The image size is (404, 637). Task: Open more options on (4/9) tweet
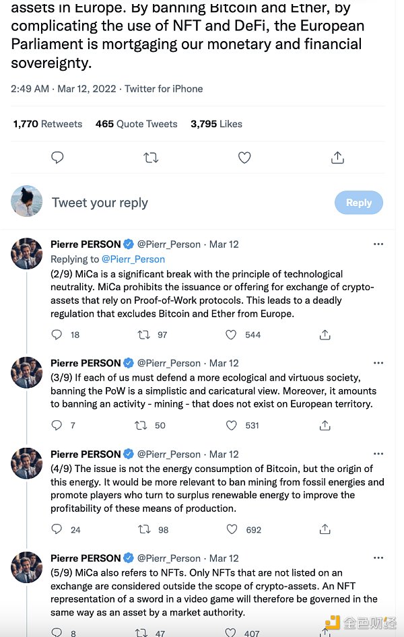tap(378, 454)
